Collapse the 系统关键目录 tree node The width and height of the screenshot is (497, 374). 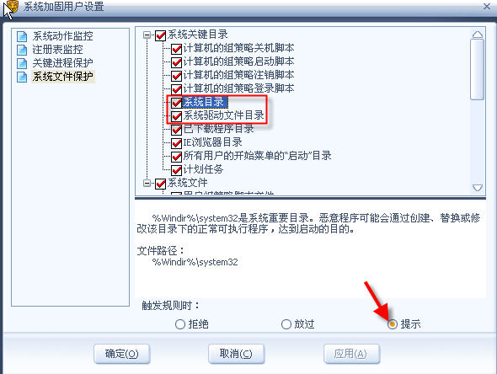(147, 35)
